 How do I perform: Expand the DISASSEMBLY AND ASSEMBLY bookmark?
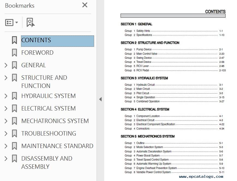(x=6, y=159)
